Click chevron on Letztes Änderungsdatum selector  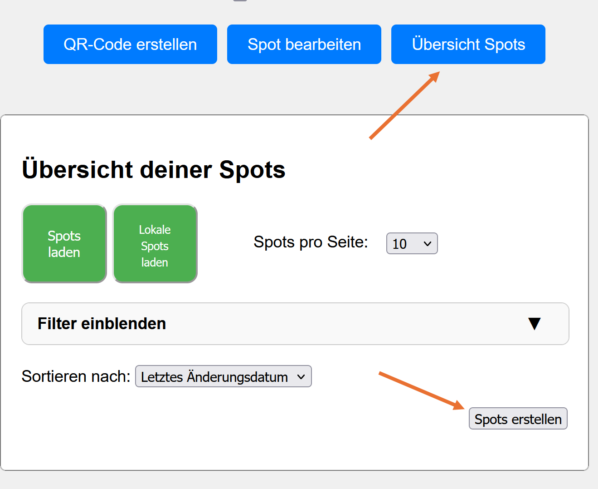click(x=301, y=377)
